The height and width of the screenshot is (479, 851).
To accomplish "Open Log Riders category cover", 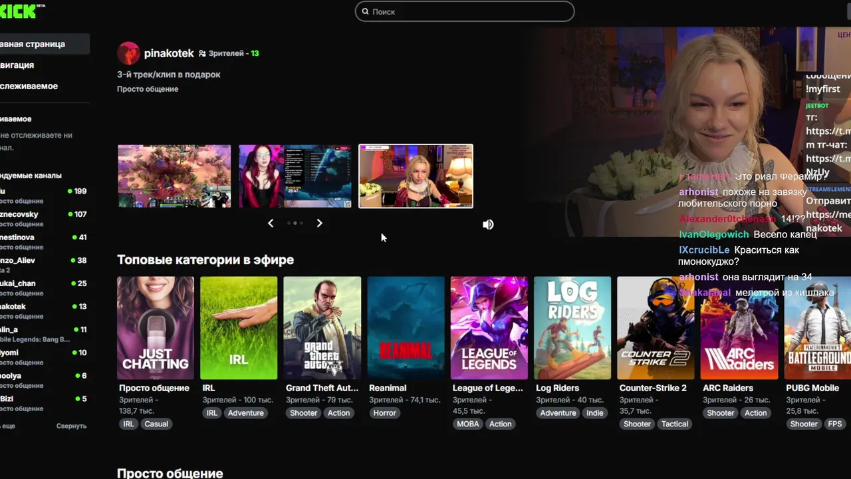I will [572, 328].
